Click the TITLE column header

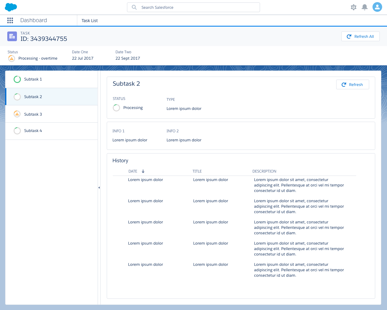coord(197,171)
